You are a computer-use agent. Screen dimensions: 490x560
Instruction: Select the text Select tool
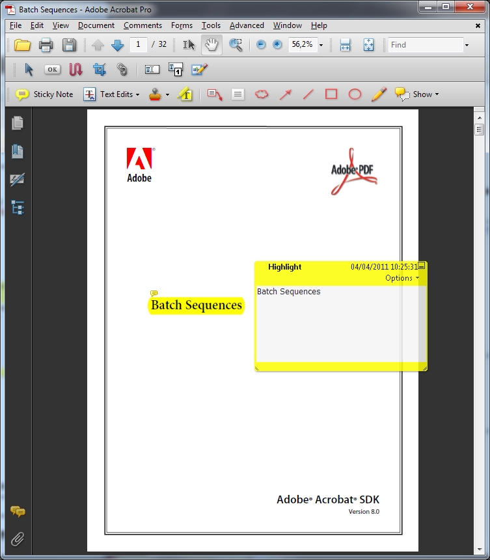(x=189, y=45)
